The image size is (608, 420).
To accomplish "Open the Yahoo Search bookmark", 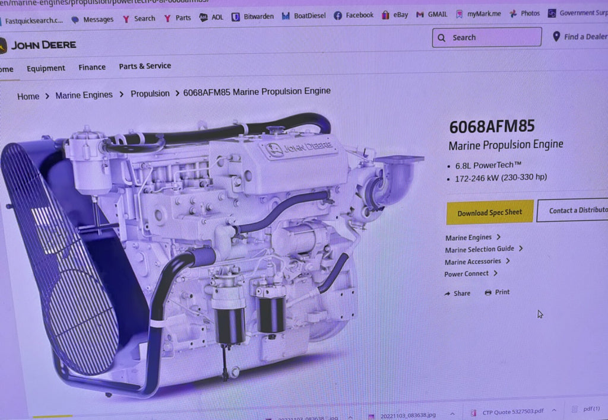I will click(139, 18).
